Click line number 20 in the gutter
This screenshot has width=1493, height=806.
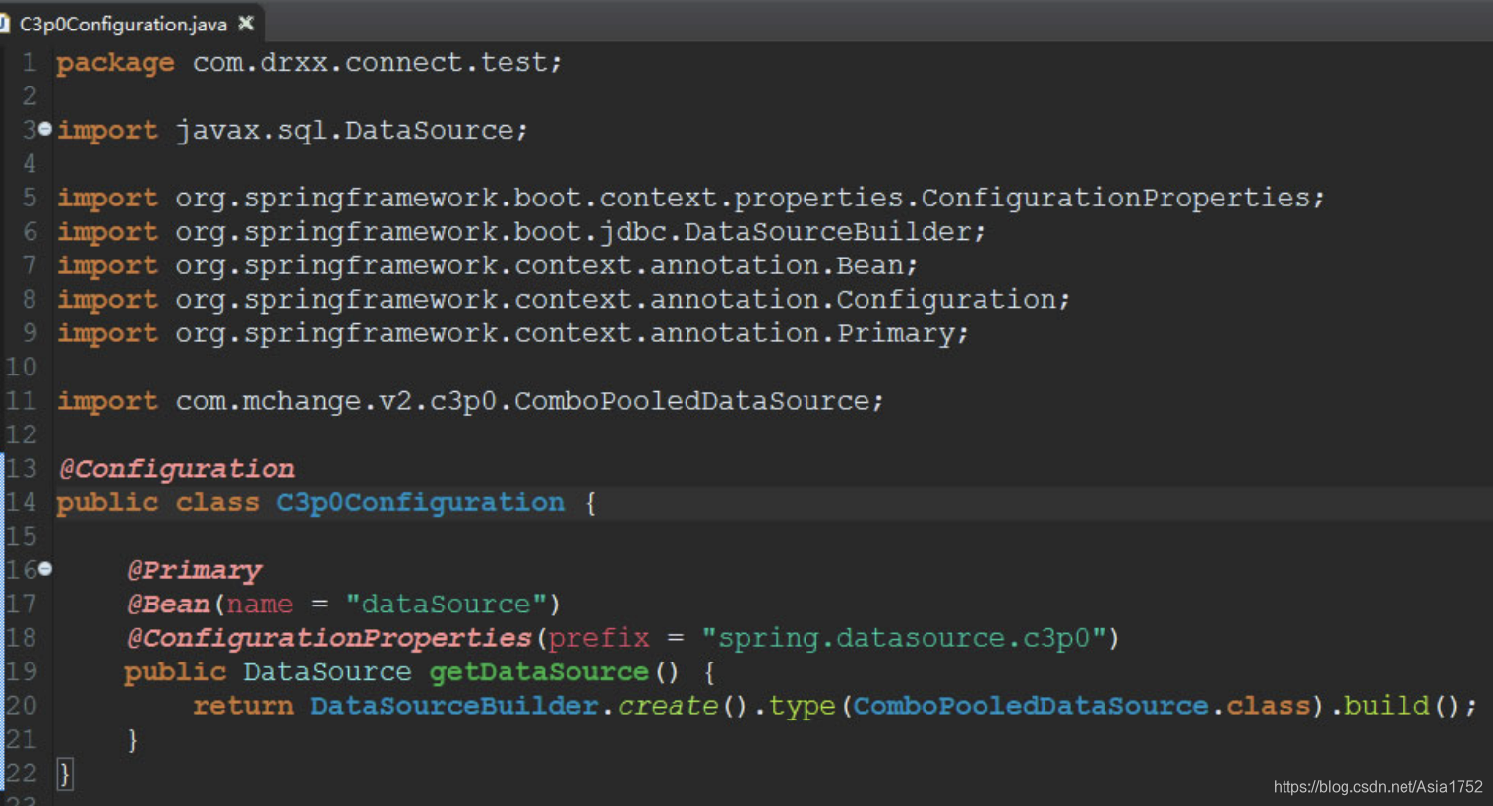[21, 706]
